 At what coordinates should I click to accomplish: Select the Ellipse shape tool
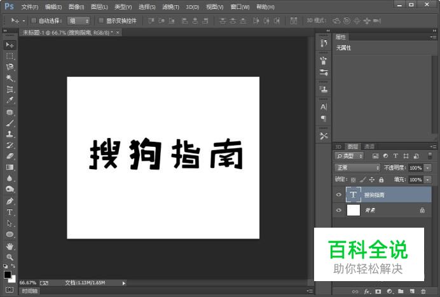10,235
